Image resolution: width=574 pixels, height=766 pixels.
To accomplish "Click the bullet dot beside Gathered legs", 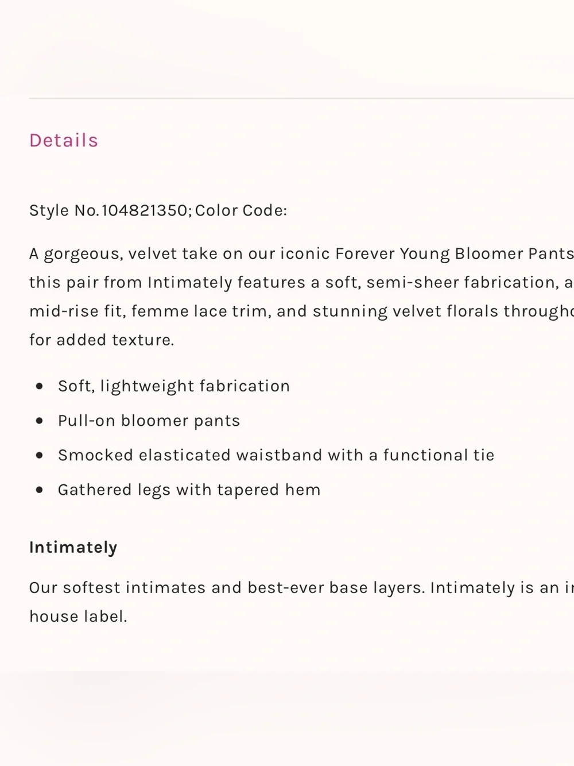I will (x=39, y=490).
